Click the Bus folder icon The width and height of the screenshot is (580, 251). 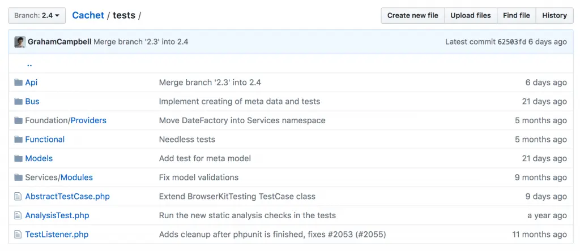coord(18,102)
